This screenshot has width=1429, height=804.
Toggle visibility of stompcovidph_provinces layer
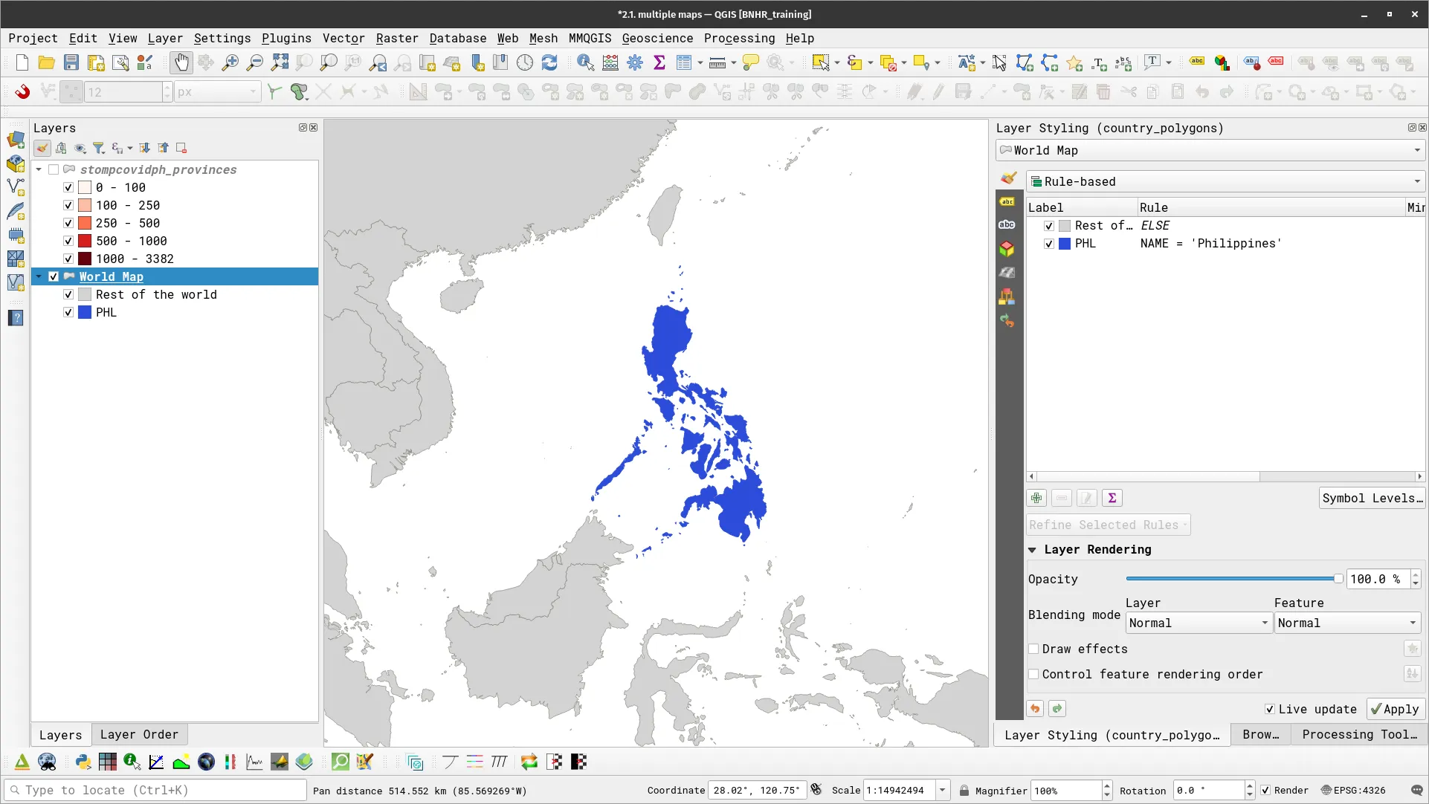(x=54, y=169)
